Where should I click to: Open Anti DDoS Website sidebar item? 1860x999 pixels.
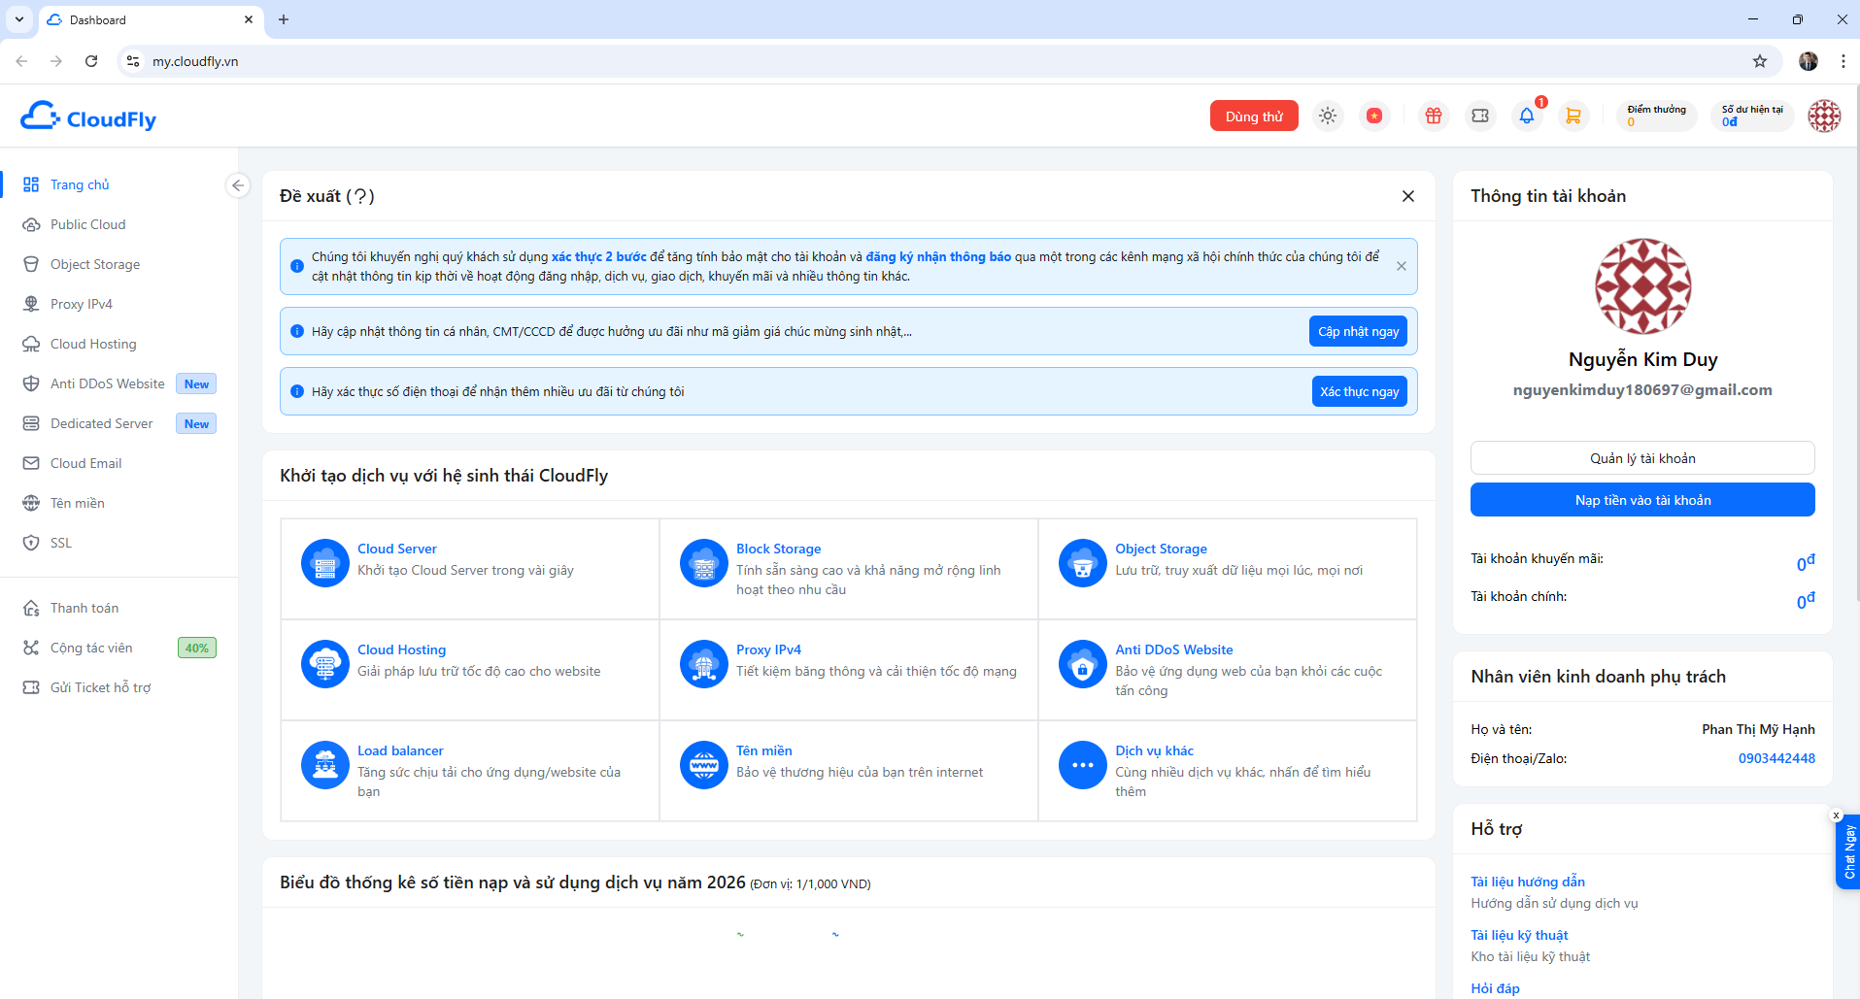[x=108, y=383]
